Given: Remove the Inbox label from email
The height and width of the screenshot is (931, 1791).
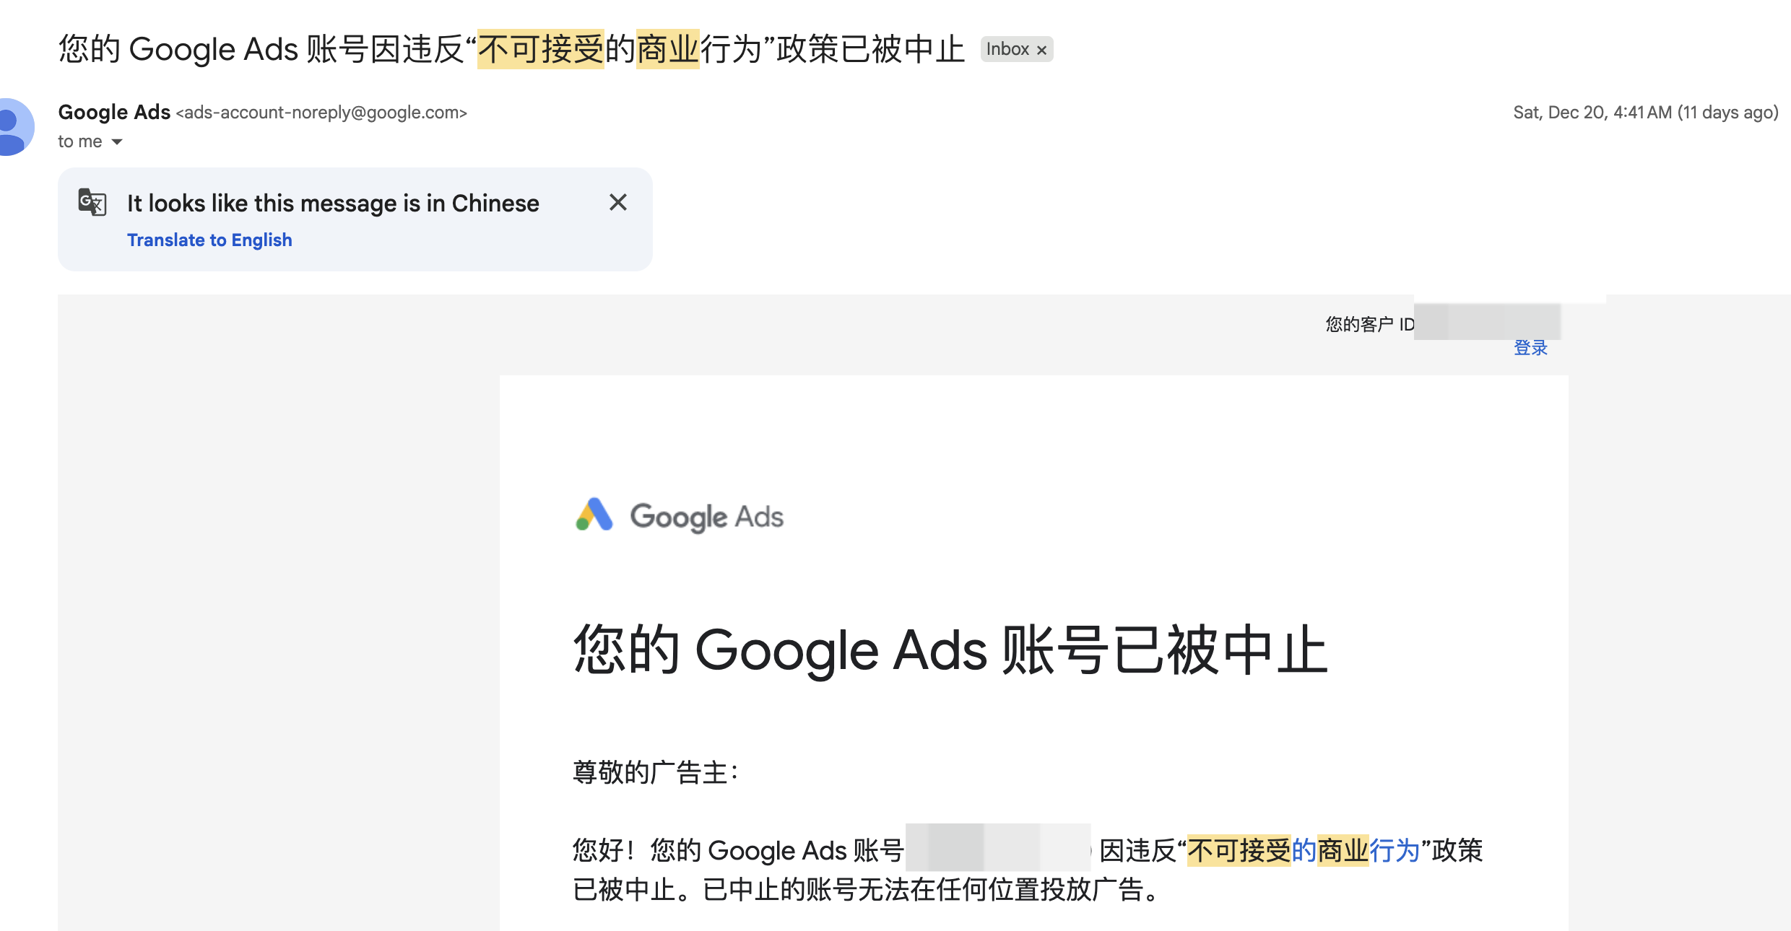Looking at the screenshot, I should 1041,50.
